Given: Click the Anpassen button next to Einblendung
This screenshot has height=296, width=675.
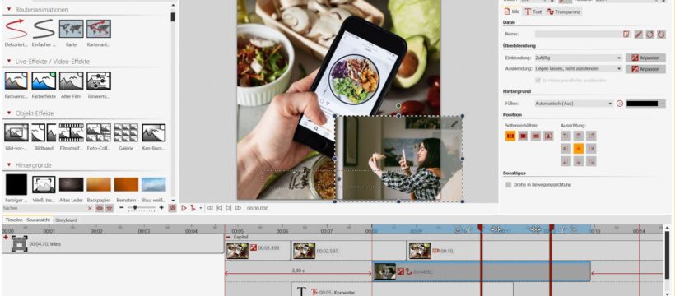Looking at the screenshot, I should click(x=645, y=58).
